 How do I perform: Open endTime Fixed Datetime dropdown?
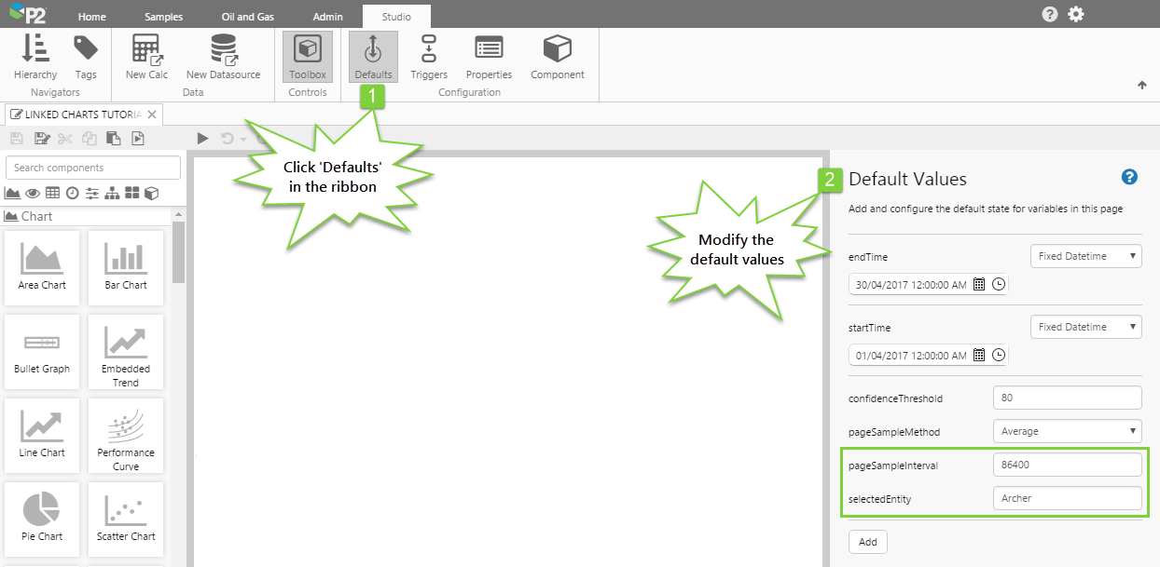click(x=1086, y=256)
